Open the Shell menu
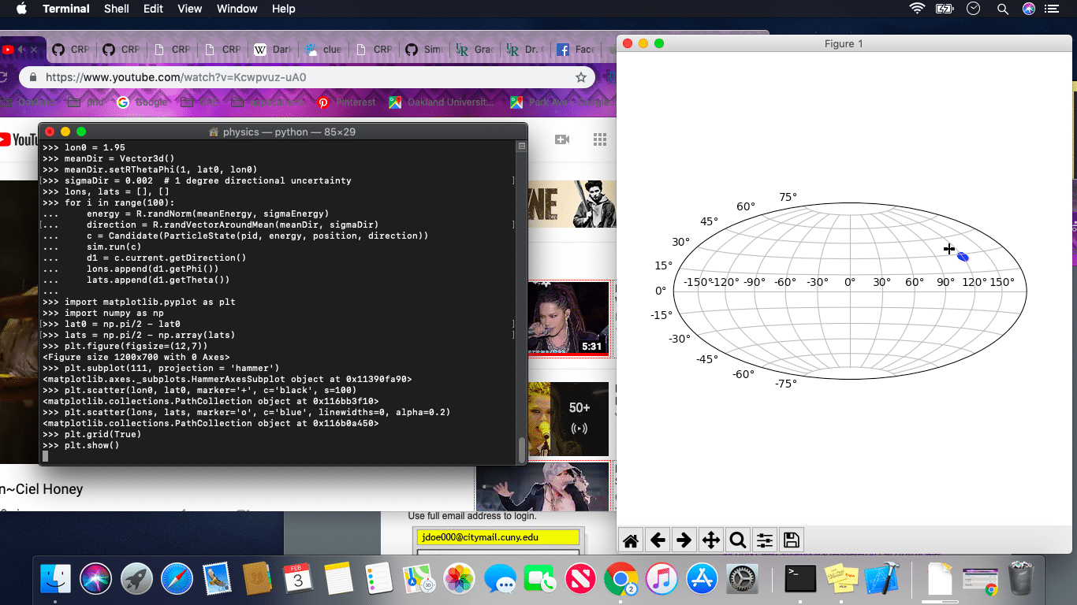 coord(117,9)
